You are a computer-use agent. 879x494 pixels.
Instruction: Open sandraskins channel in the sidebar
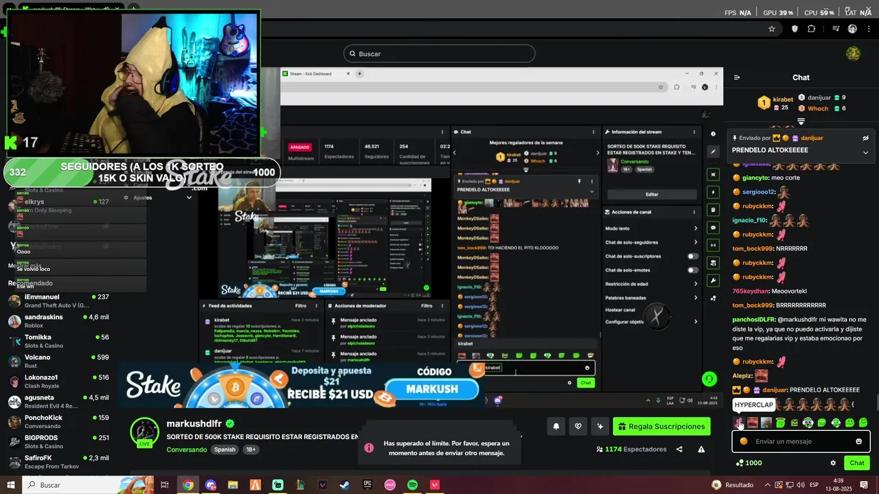pyautogui.click(x=58, y=321)
